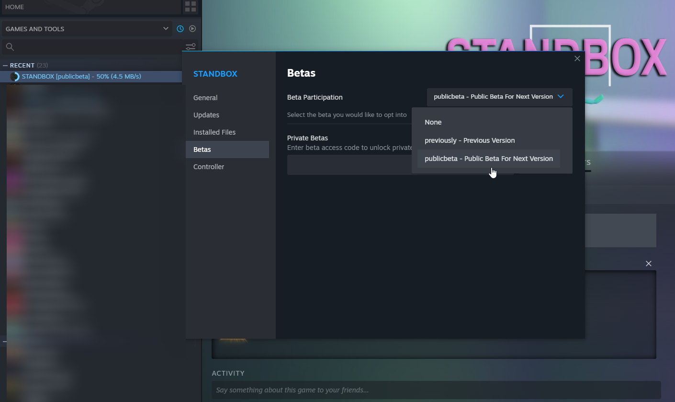Screen dimensions: 675x402
Task: Switch to the Updates tab
Action: pos(206,115)
